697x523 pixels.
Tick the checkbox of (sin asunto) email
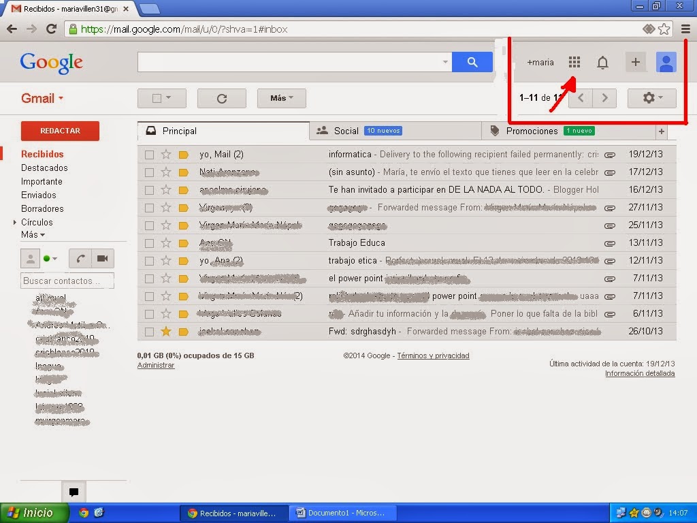[149, 172]
